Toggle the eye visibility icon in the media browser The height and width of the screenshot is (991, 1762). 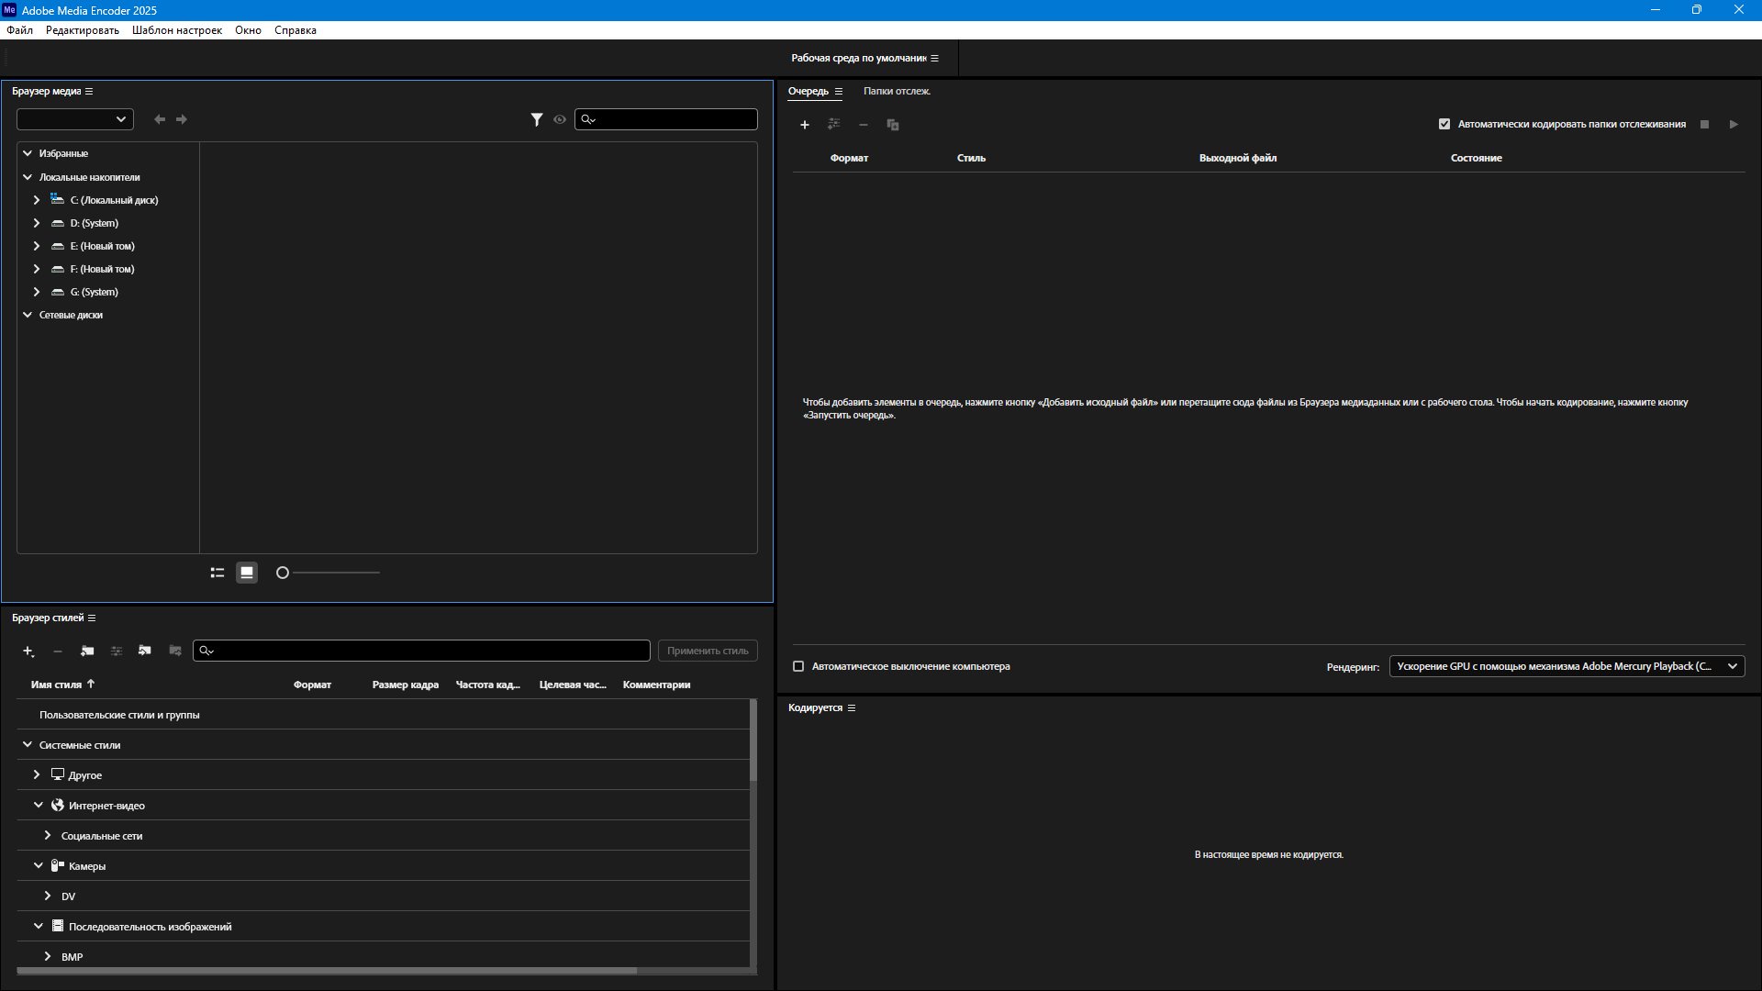pyautogui.click(x=560, y=119)
